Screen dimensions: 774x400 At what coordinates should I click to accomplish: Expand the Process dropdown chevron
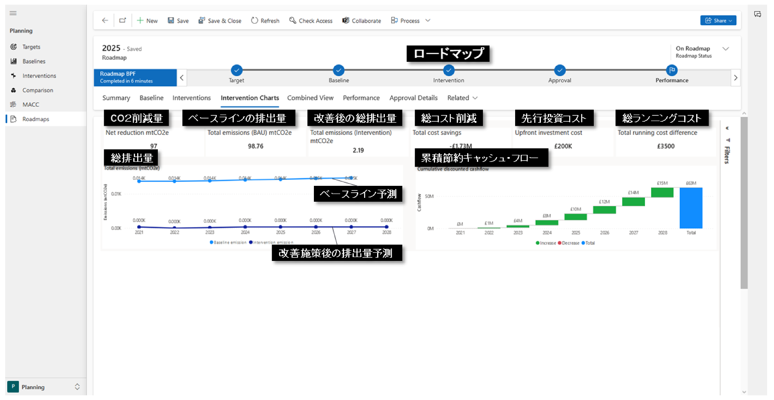[428, 21]
